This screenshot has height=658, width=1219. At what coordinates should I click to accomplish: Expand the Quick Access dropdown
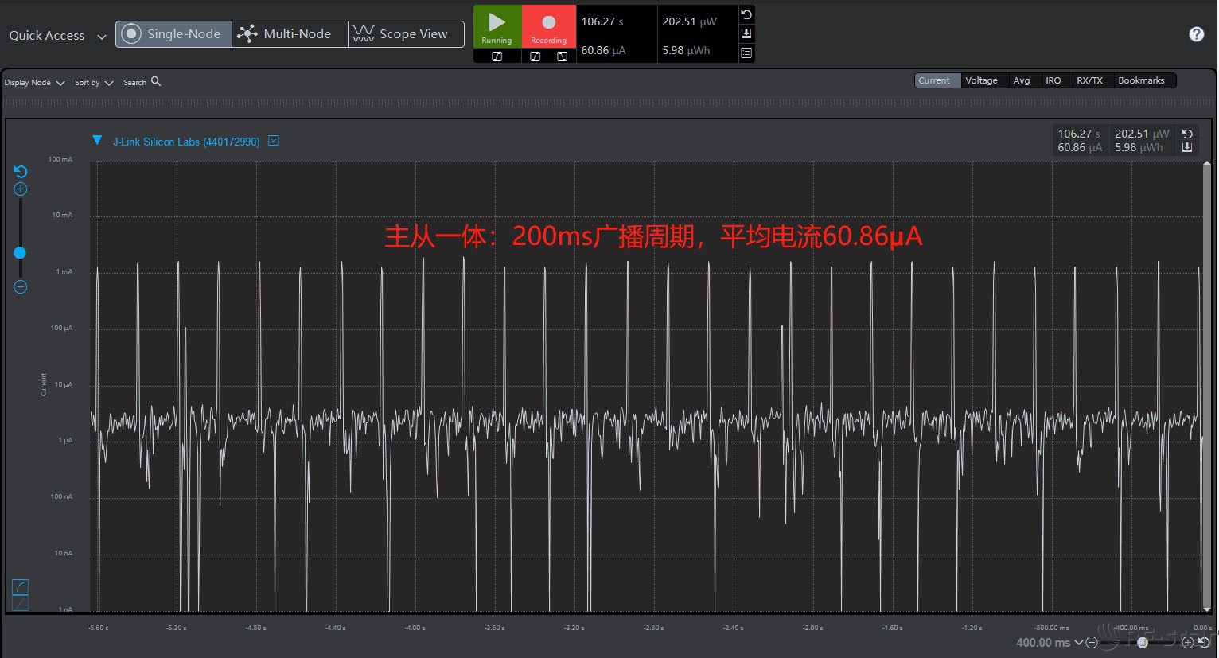(57, 36)
